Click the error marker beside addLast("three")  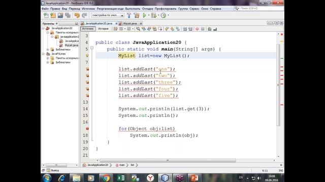pos(87,82)
